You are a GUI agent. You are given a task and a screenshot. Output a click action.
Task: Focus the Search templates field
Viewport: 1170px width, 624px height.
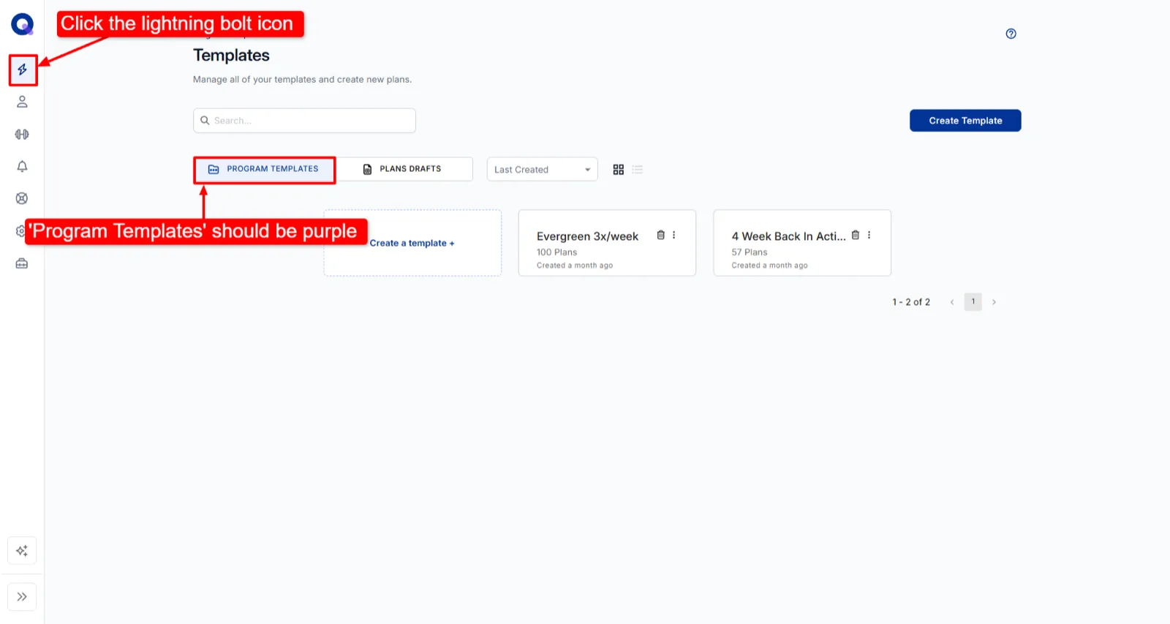304,121
